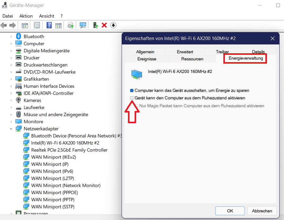Toggle the action pane toolbar icon
The width and height of the screenshot is (284, 220).
click(x=58, y=25)
